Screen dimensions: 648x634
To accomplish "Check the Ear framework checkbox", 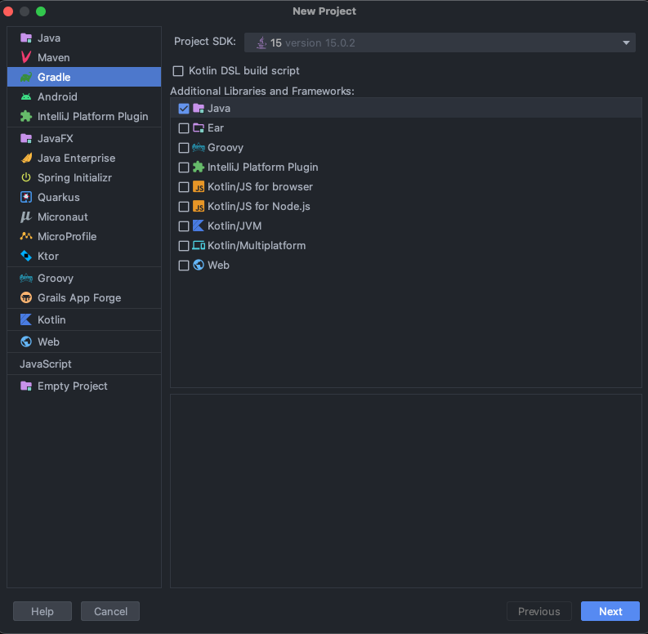I will point(184,128).
